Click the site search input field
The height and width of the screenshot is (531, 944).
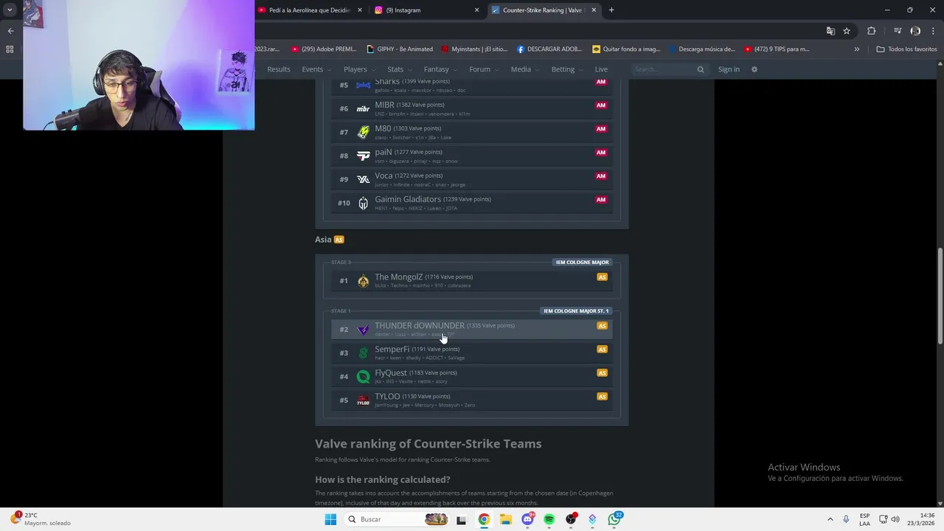(x=664, y=69)
